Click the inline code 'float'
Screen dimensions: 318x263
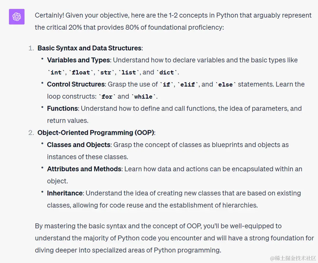pos(81,72)
